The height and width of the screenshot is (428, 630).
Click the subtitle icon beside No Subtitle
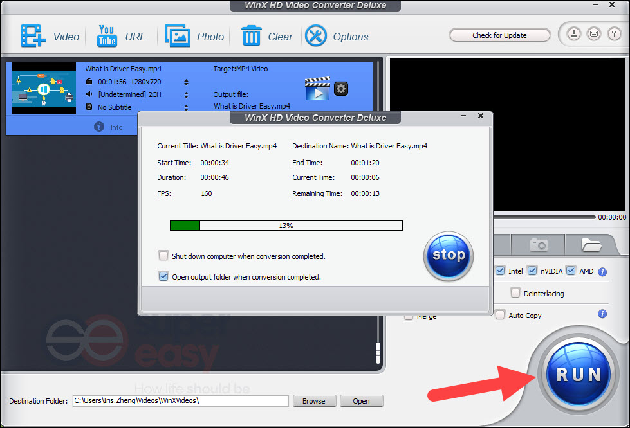click(x=89, y=107)
